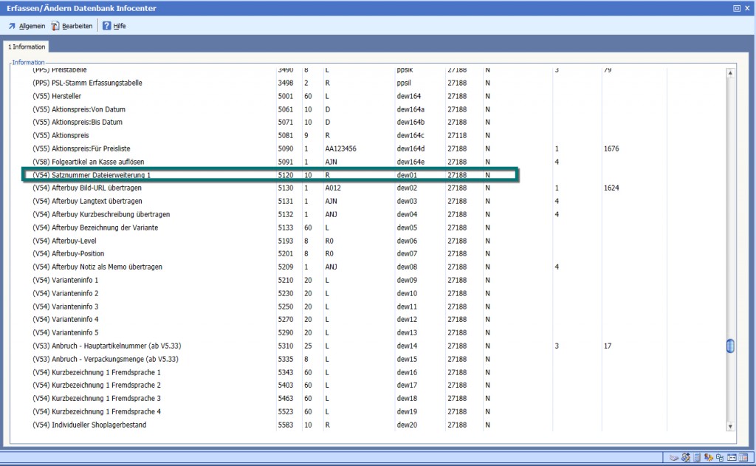
Task: Click the vertical scrollbar thumb
Action: pyautogui.click(x=730, y=346)
